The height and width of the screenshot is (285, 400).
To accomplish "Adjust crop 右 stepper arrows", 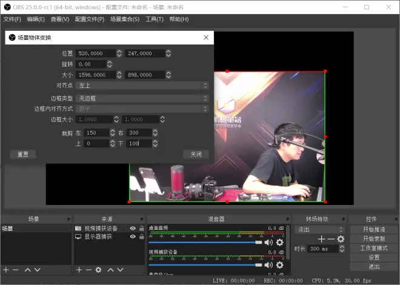I will click(155, 133).
